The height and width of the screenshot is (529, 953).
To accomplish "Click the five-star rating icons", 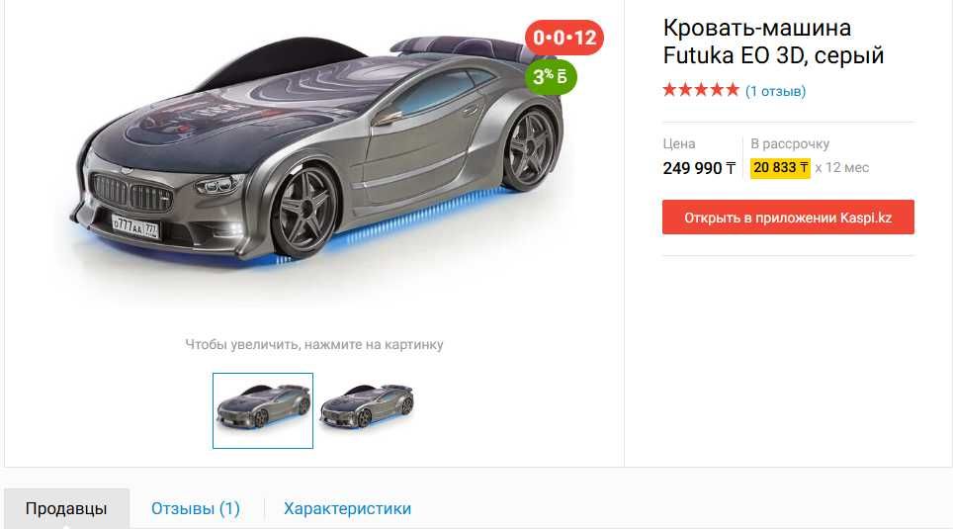I will click(x=701, y=91).
